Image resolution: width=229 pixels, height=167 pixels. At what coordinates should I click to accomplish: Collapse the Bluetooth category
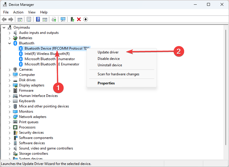coord(9,43)
